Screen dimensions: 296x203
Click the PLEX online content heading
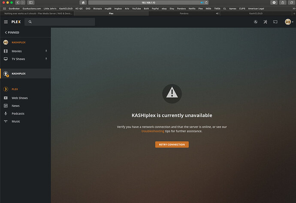pos(15,89)
